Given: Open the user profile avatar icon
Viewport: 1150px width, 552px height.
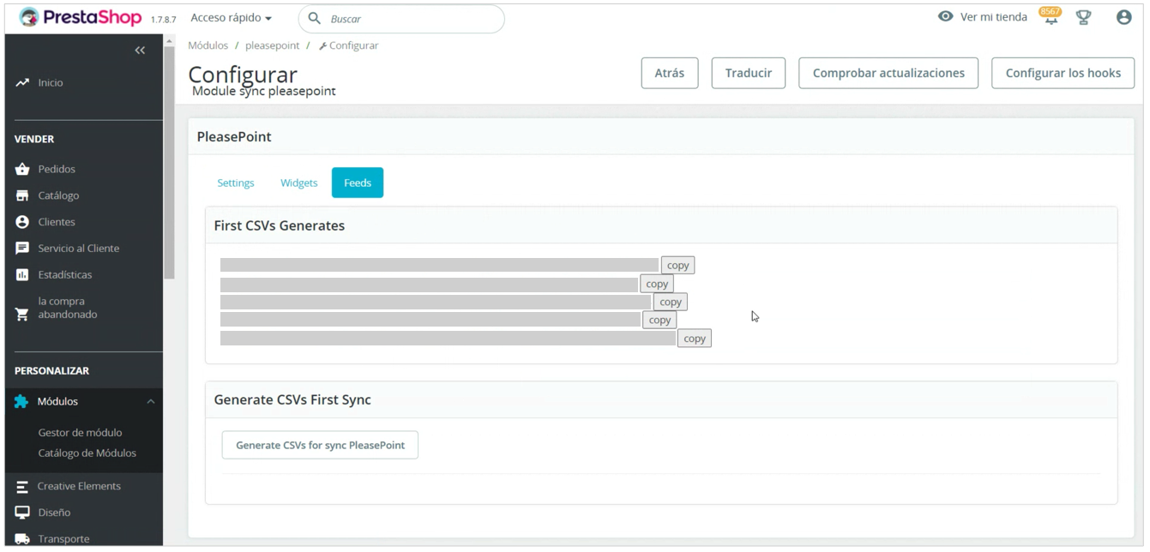Looking at the screenshot, I should 1123,18.
